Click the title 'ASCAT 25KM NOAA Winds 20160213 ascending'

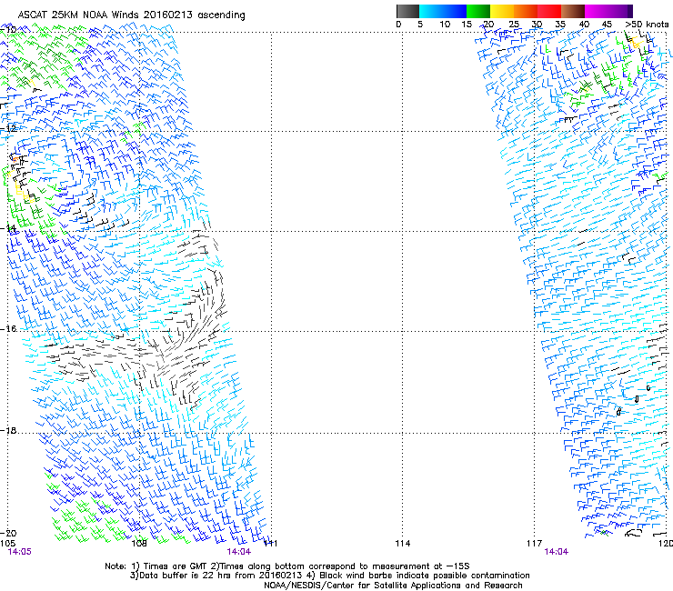click(x=131, y=15)
